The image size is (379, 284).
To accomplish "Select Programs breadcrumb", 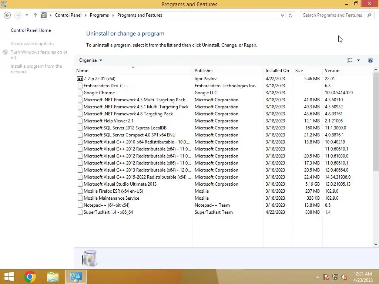I will click(99, 15).
